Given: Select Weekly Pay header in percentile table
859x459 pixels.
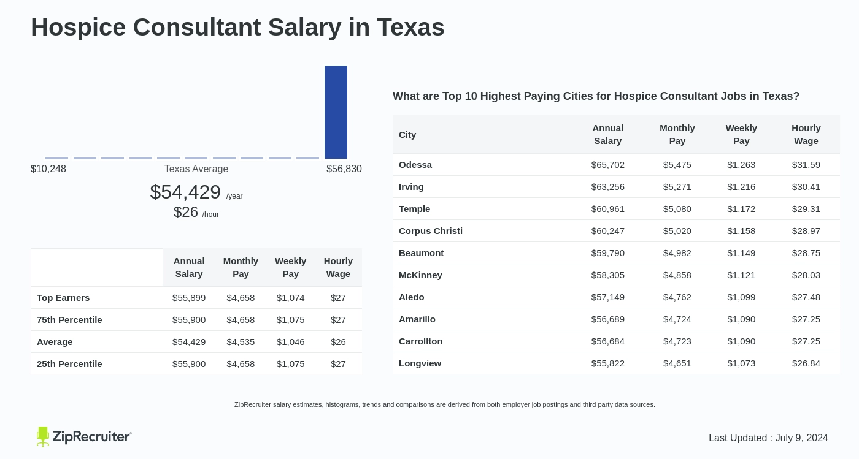Looking at the screenshot, I should pos(290,267).
